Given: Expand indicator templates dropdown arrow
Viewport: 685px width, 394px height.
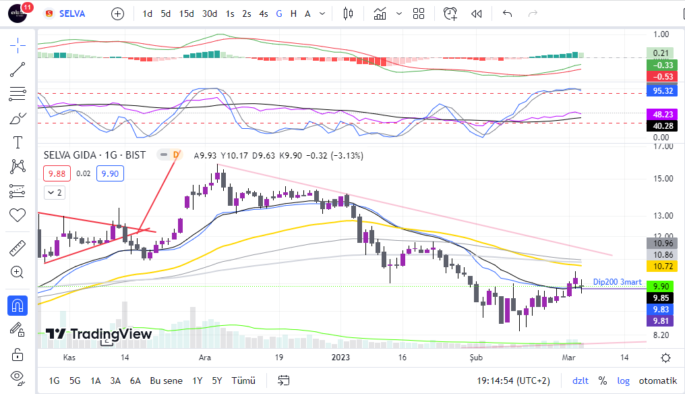Looking at the screenshot, I should tap(399, 13).
